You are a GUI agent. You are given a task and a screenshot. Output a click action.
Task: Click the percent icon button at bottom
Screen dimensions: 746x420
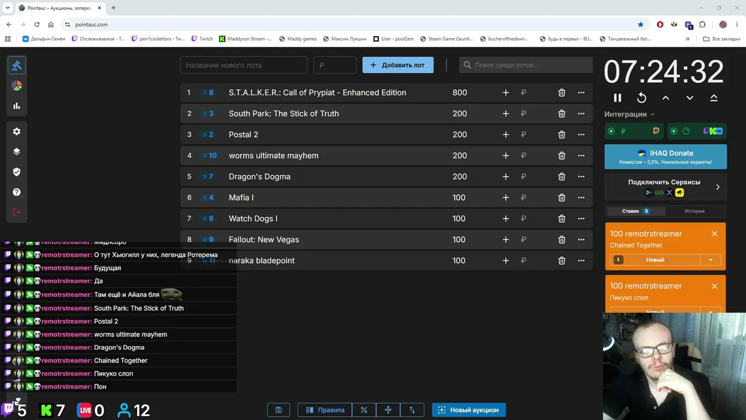(x=364, y=410)
